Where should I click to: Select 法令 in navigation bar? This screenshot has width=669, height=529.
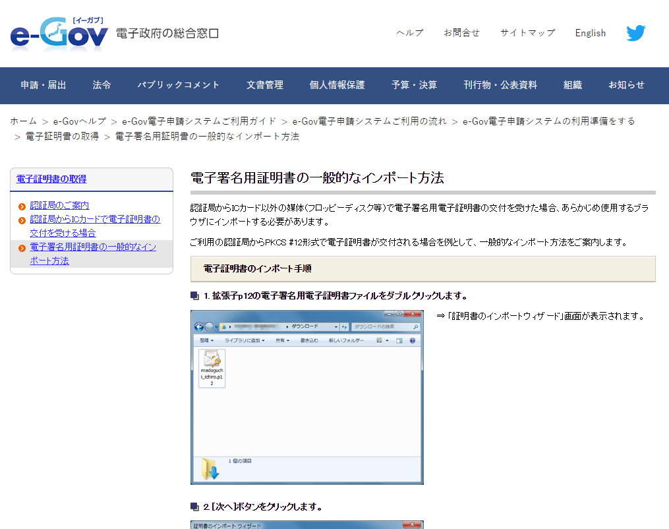pos(102,85)
